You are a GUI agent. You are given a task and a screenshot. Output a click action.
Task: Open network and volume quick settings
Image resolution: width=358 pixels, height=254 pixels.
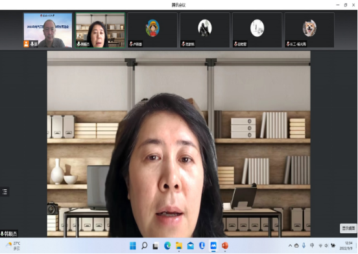point(323,246)
